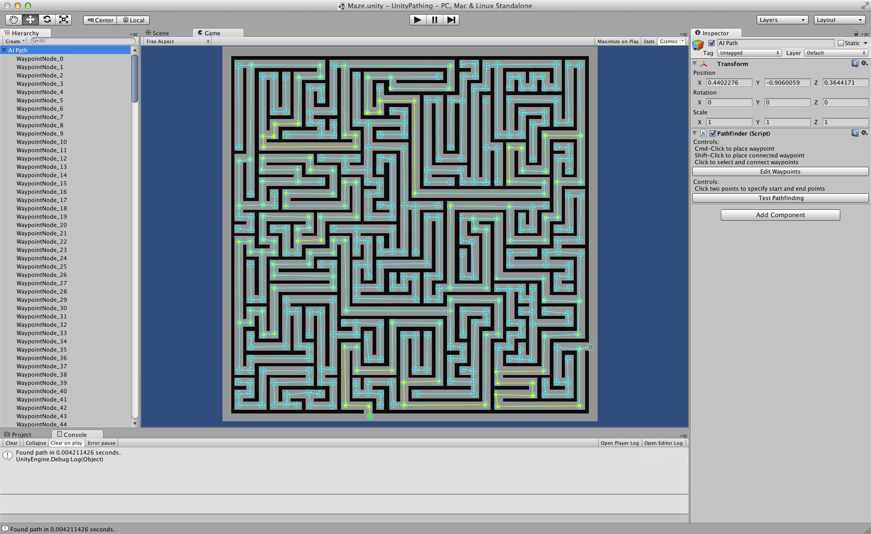This screenshot has width=871, height=534.
Task: Open the Create dropdown in Hierarchy
Action: click(x=15, y=42)
